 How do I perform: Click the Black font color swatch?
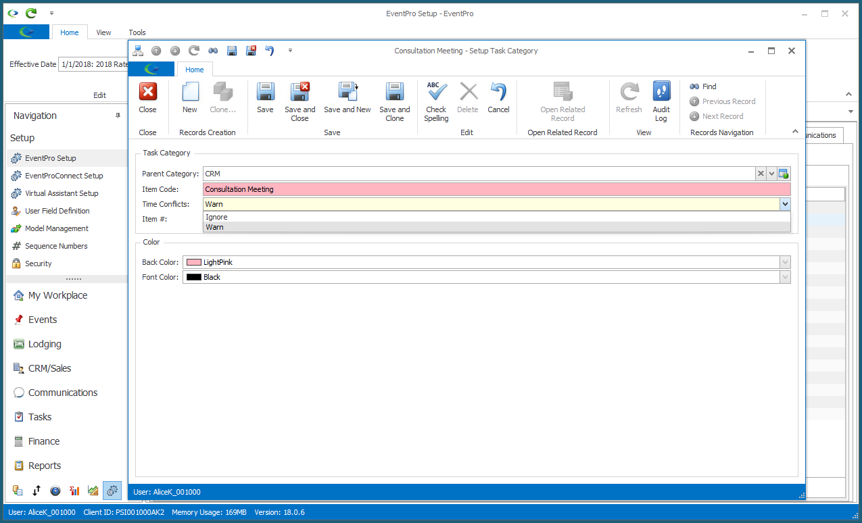coord(194,277)
